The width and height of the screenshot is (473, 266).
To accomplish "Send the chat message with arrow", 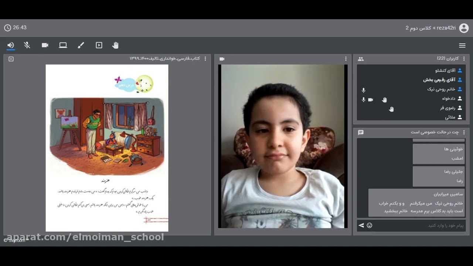I will point(361,225).
